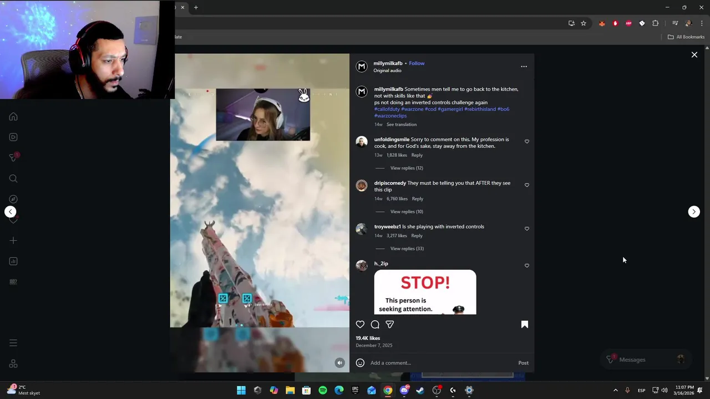Screen dimensions: 710x399
Task: Toggle video sound with speaker icon
Action: pos(340,363)
